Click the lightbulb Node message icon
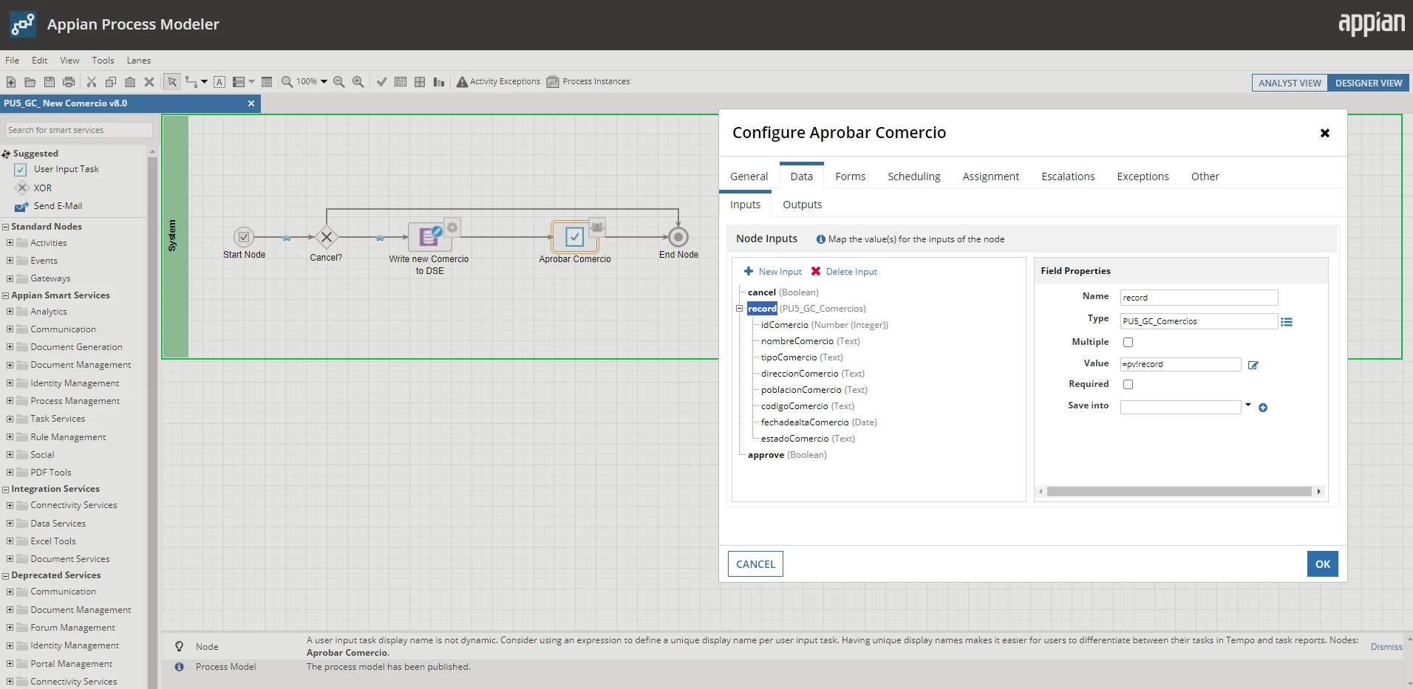Image resolution: width=1413 pixels, height=689 pixels. [179, 646]
